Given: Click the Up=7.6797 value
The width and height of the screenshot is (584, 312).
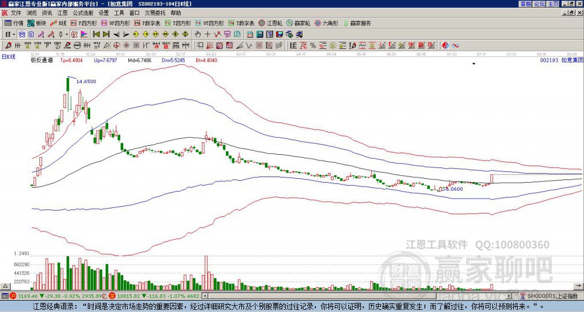Looking at the screenshot, I should click(106, 60).
